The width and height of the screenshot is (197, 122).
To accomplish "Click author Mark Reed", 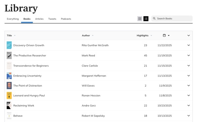I will 88,56.
